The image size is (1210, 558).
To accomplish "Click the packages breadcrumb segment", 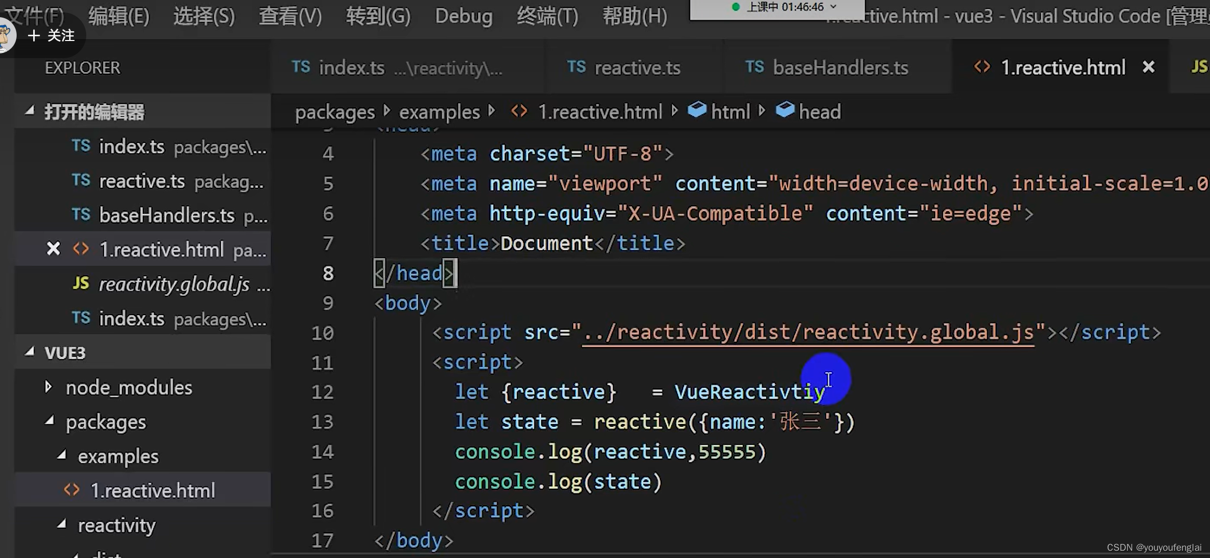I will point(335,112).
